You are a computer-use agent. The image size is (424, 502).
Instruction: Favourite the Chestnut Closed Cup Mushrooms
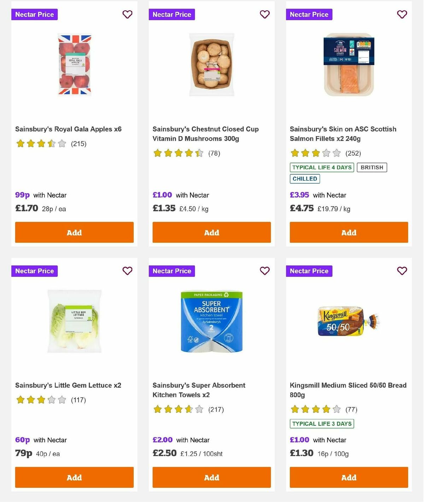pyautogui.click(x=265, y=14)
